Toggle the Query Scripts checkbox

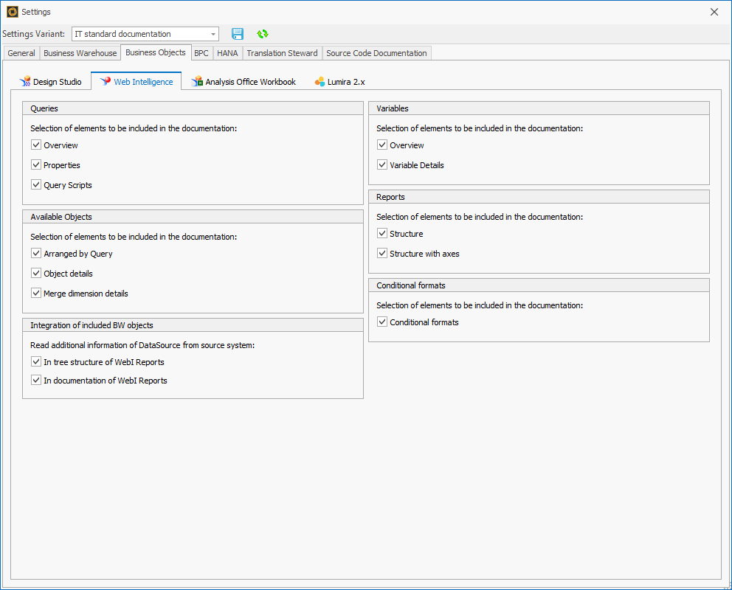pos(35,184)
